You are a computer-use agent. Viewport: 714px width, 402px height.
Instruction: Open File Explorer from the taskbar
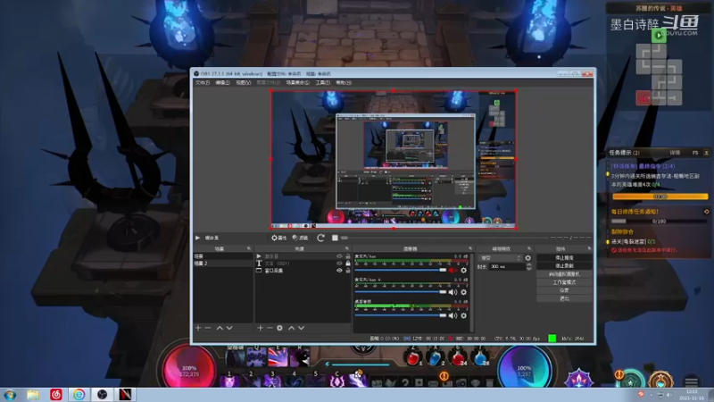(x=33, y=395)
